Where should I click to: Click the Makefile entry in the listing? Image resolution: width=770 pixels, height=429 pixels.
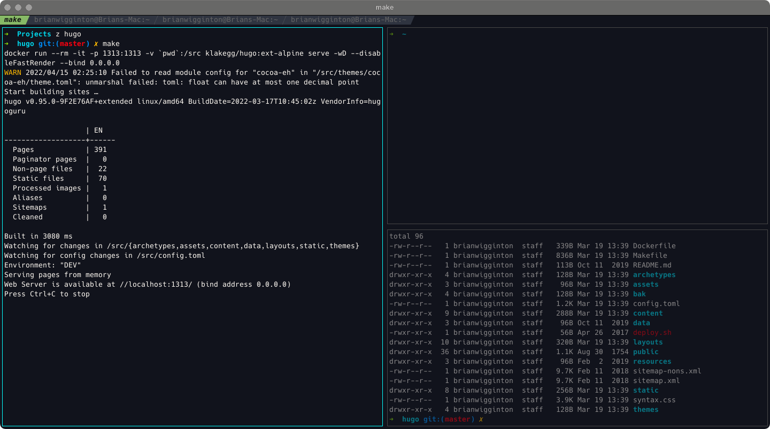650,256
